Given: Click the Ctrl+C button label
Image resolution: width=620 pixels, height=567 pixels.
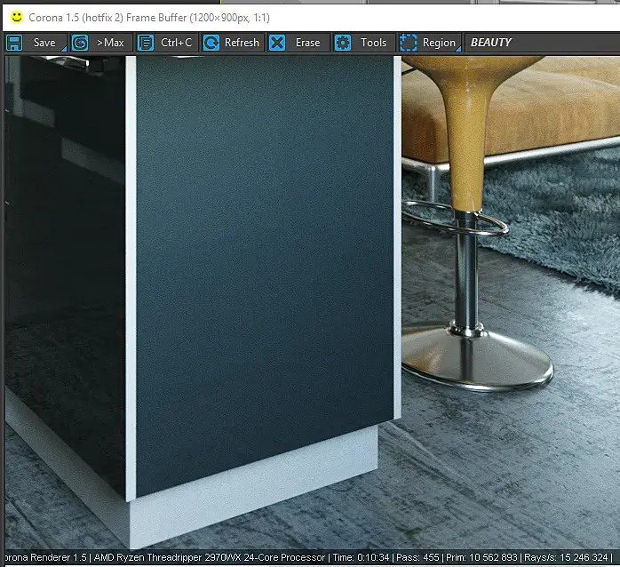Looking at the screenshot, I should (x=176, y=43).
